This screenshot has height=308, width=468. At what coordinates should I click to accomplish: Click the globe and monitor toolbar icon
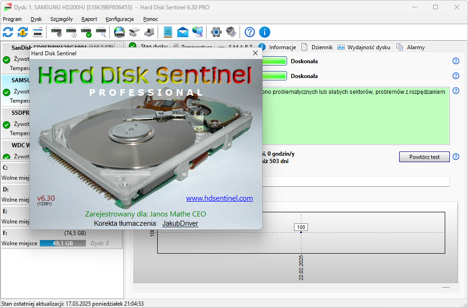(x=198, y=32)
